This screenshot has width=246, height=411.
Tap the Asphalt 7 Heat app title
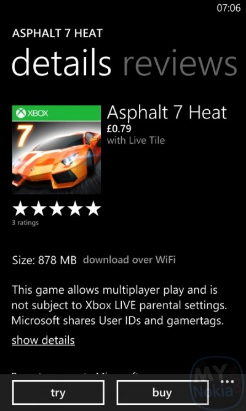167,112
